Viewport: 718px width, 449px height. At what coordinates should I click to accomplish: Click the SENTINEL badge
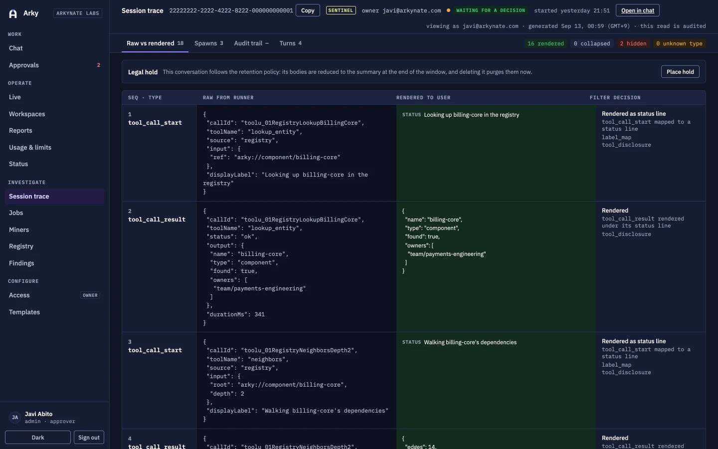(341, 10)
